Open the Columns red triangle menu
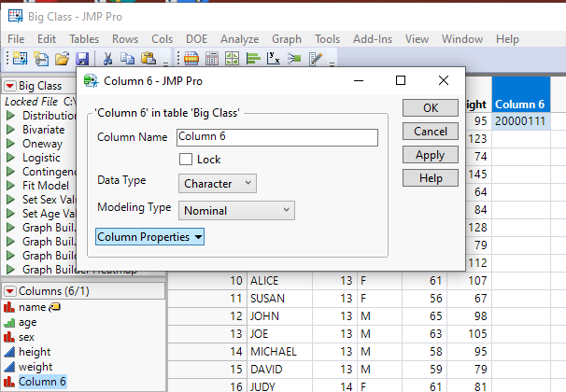 click(9, 291)
